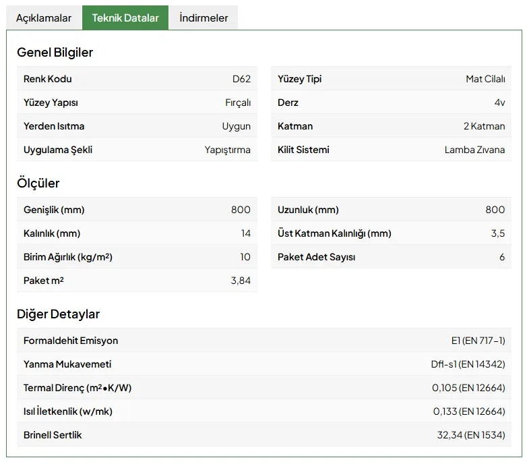Image resolution: width=527 pixels, height=462 pixels.
Task: Click the 0,133 (EN 12664) value
Action: coord(469,411)
